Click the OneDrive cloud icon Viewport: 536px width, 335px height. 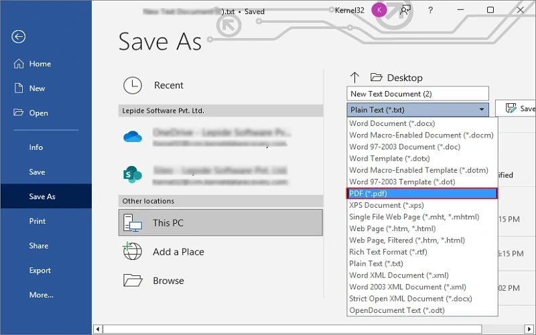[133, 137]
